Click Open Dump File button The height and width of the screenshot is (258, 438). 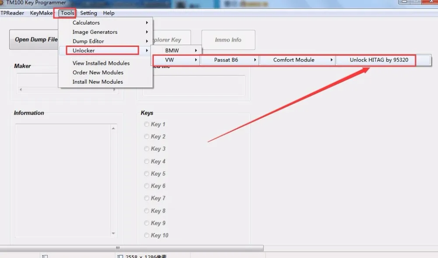[34, 40]
